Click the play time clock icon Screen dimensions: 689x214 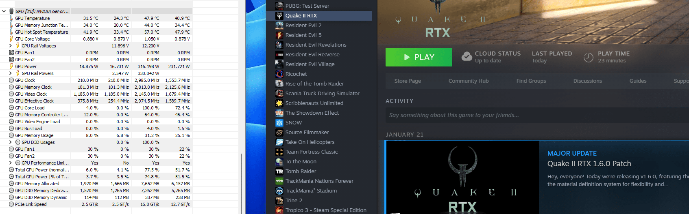coord(588,57)
